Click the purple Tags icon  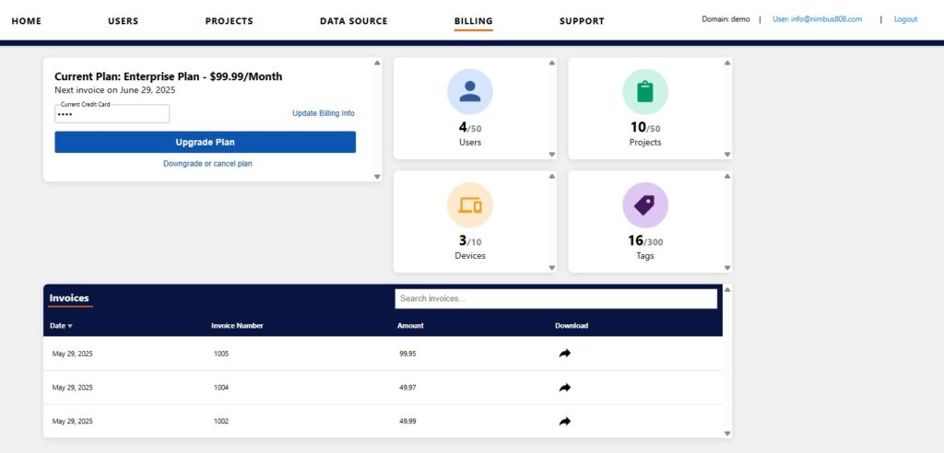pyautogui.click(x=644, y=205)
